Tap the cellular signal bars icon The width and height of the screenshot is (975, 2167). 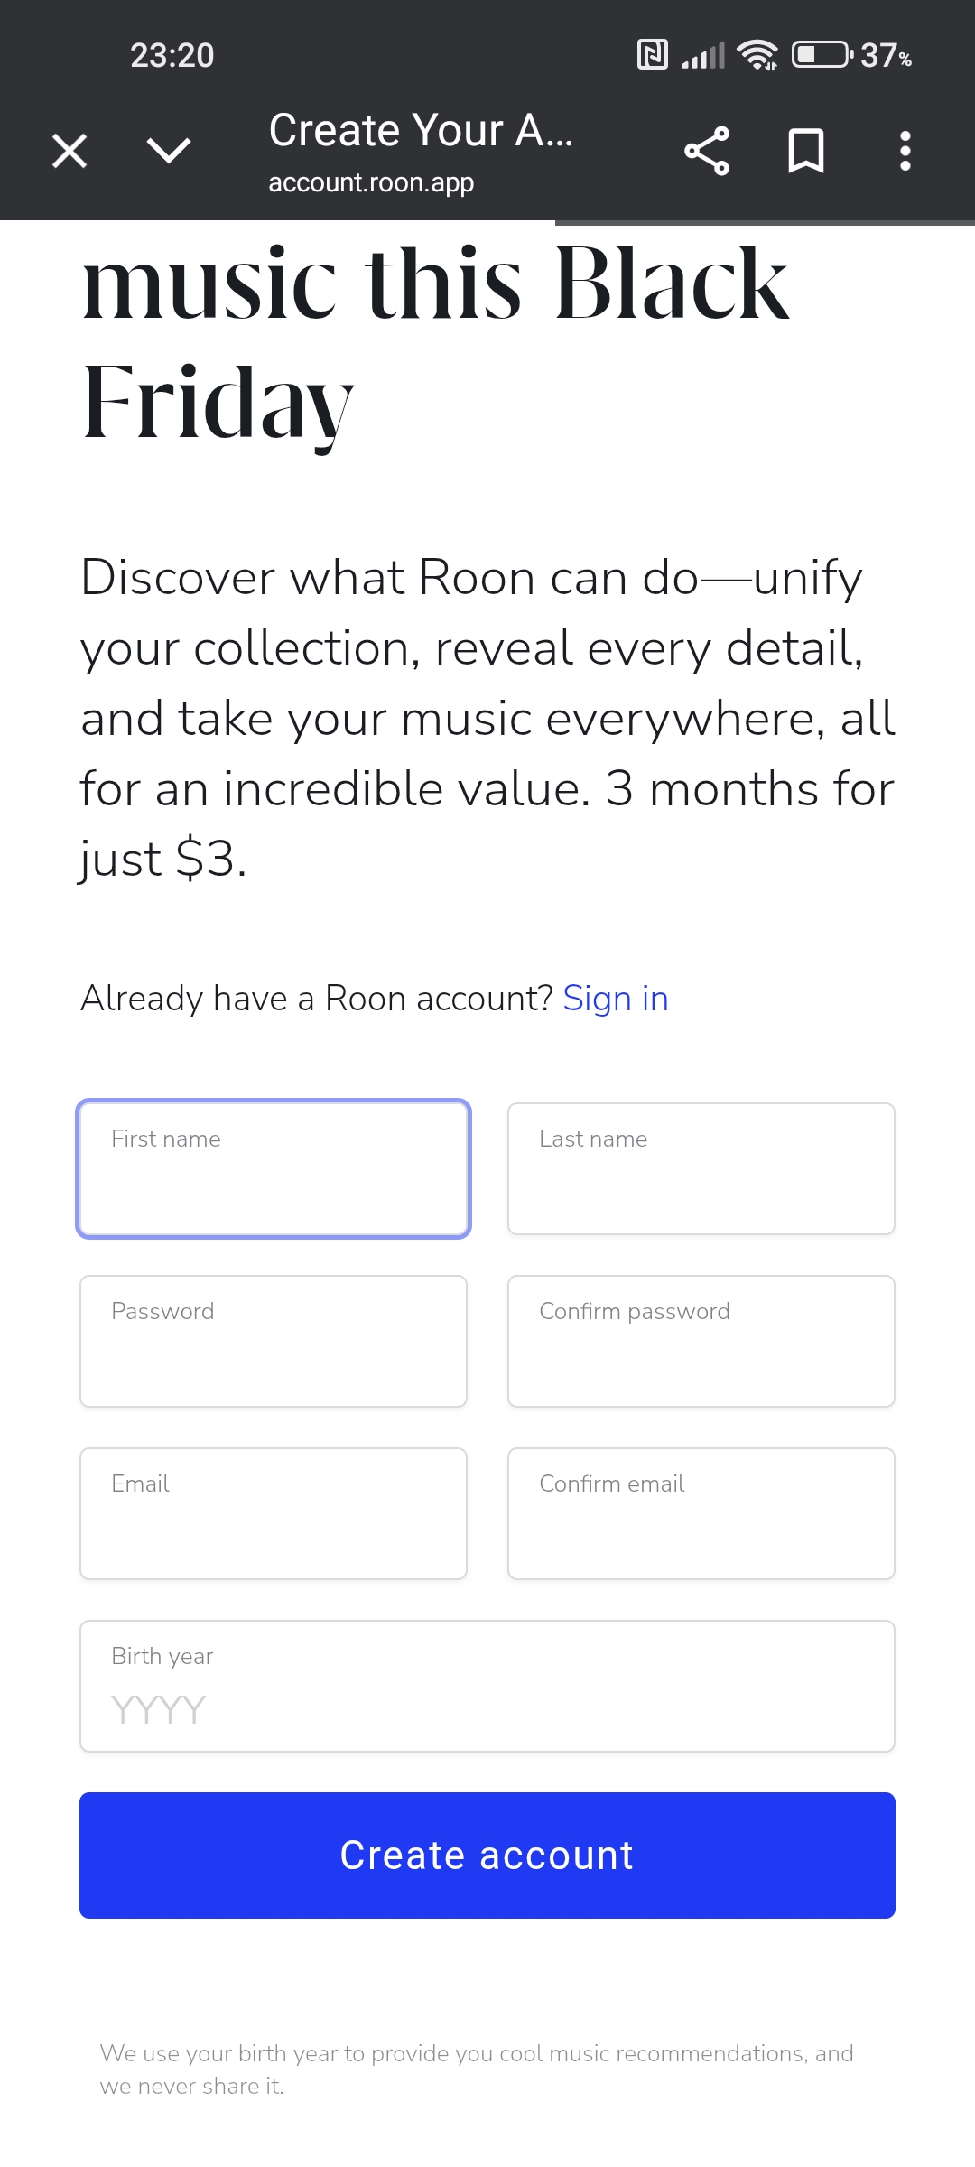click(x=703, y=55)
